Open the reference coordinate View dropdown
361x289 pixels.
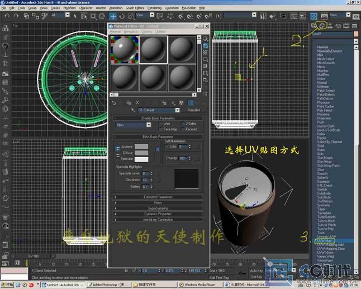tap(152, 15)
